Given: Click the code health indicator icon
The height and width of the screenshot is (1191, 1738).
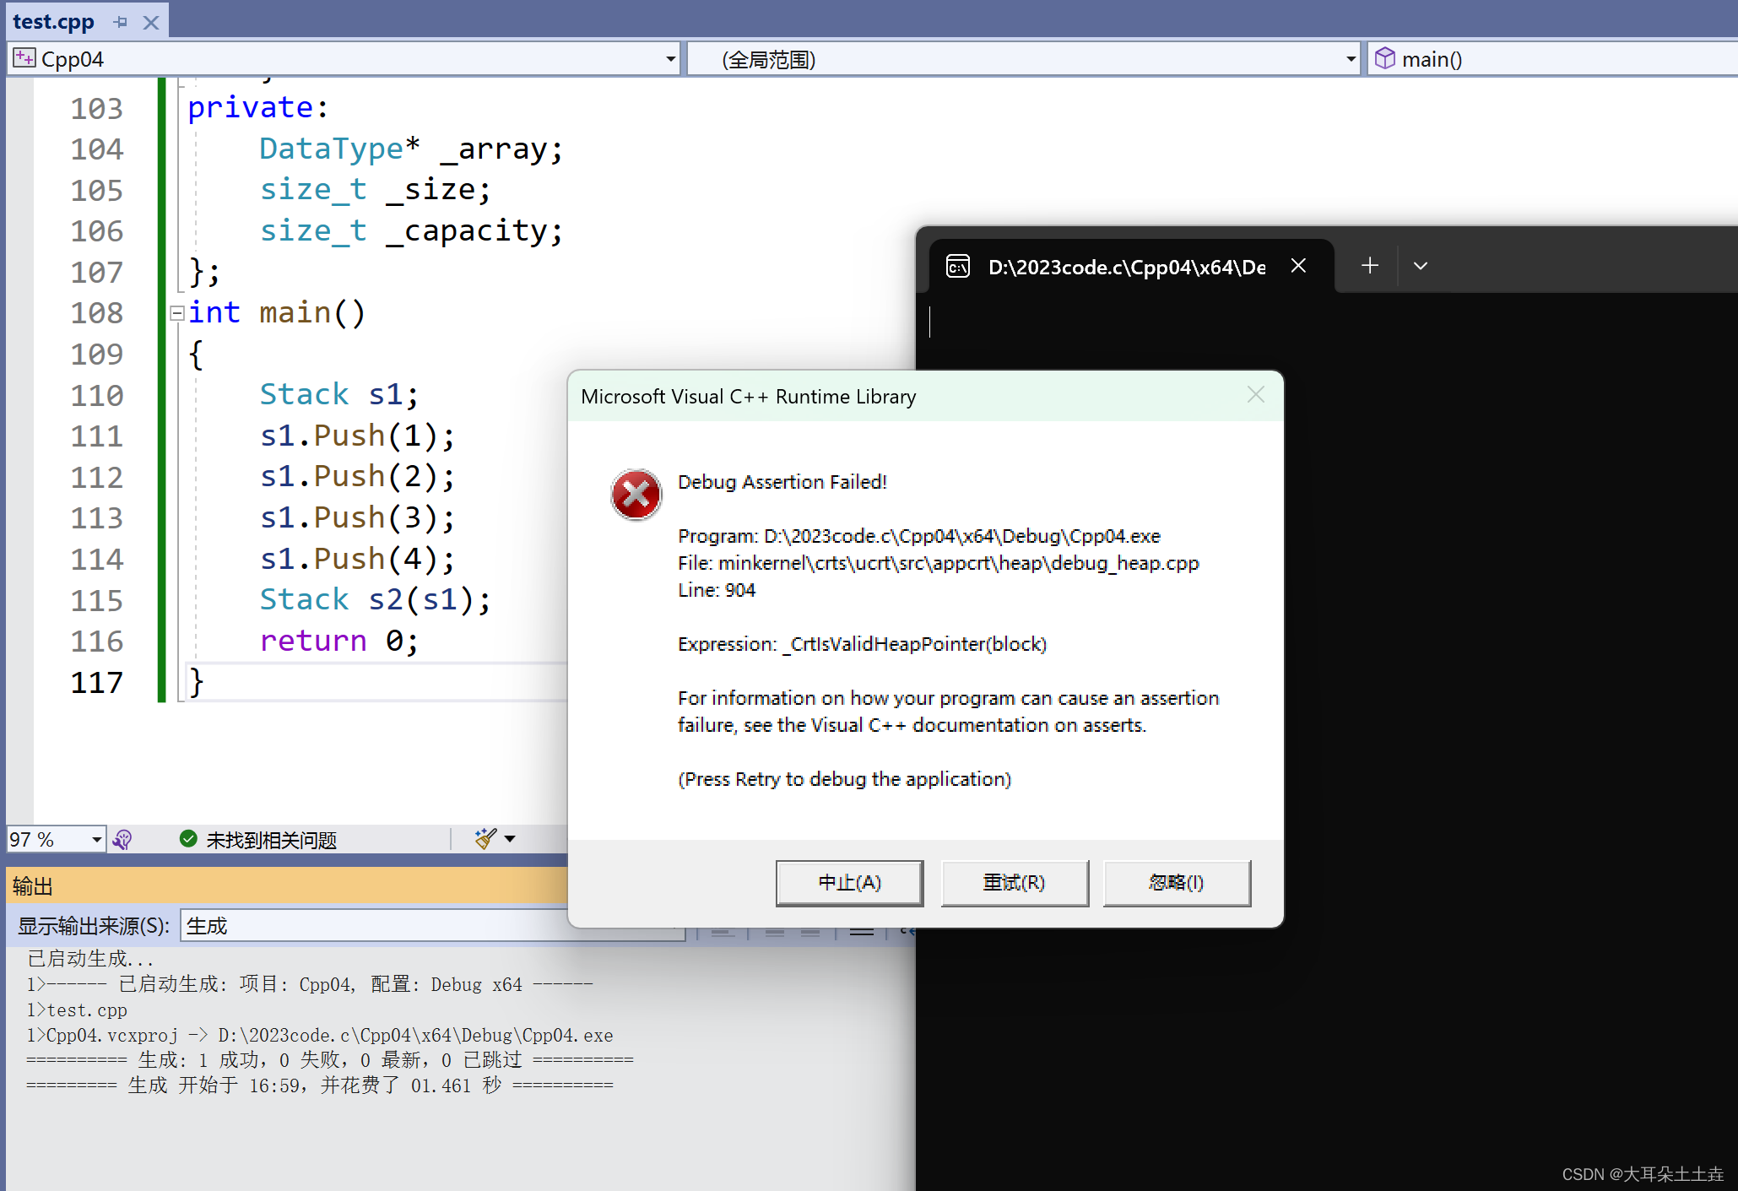Looking at the screenshot, I should click(122, 839).
